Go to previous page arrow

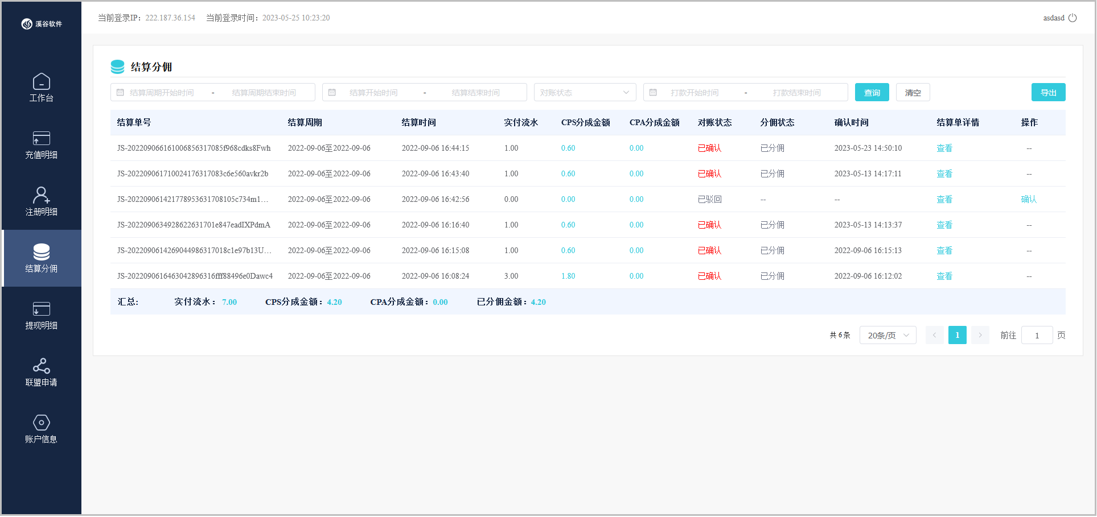tap(934, 335)
